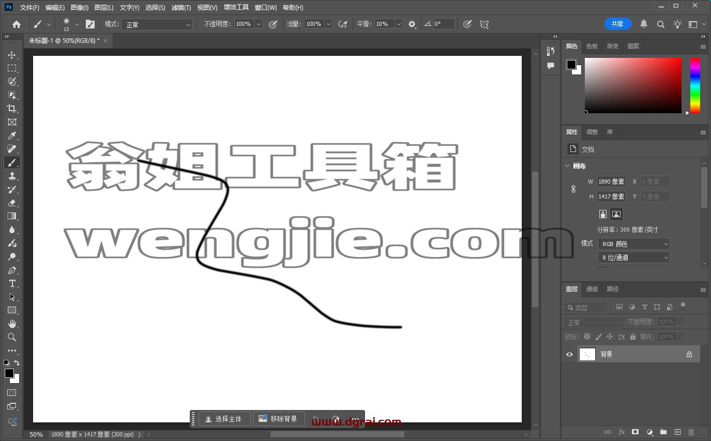Toggle symmetry paint butterfly icon
711x441 pixels.
tap(484, 24)
